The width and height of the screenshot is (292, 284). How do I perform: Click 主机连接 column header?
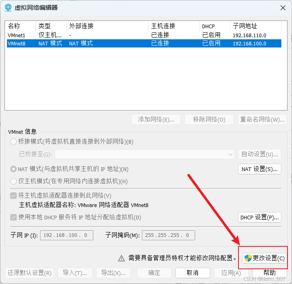pos(174,26)
